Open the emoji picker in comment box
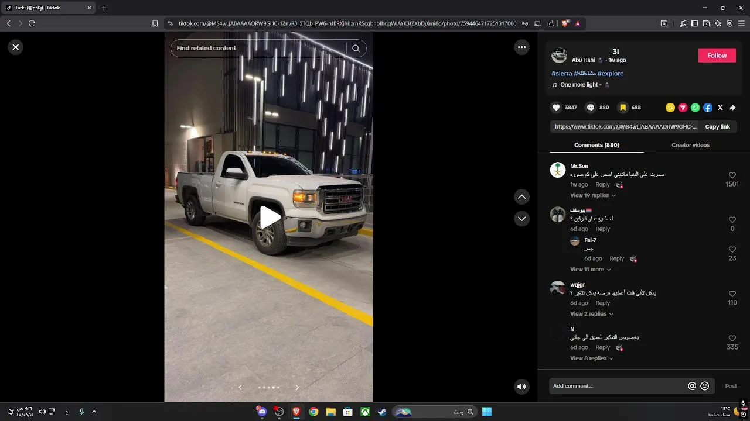Viewport: 750px width, 421px height. [x=705, y=386]
